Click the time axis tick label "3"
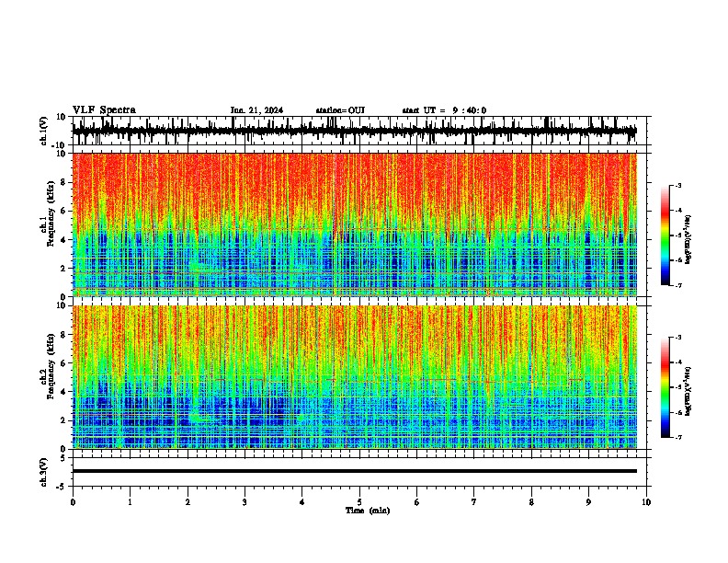The image size is (728, 563). (245, 502)
